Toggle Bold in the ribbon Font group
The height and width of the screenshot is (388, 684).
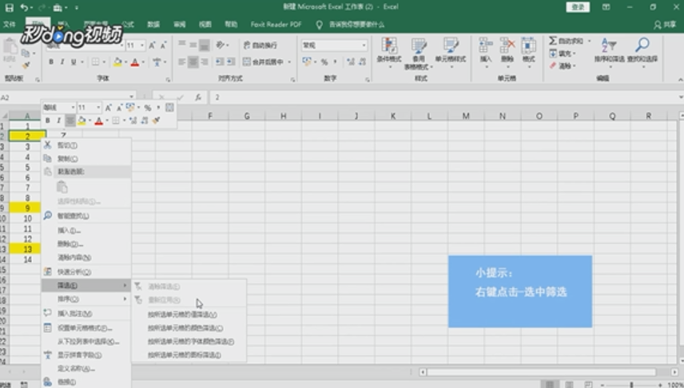tap(51, 62)
